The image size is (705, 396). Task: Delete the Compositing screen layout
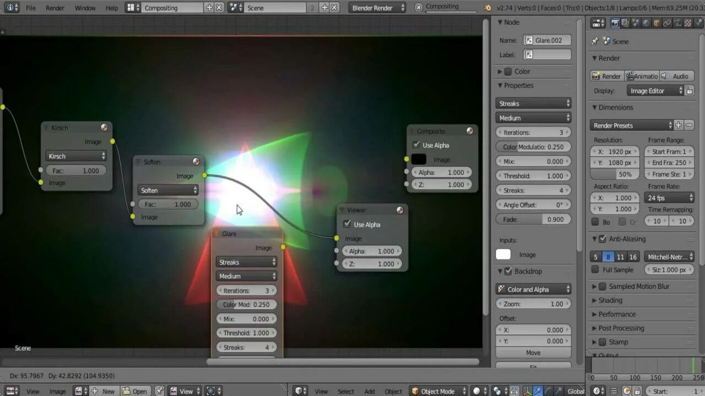[219, 8]
